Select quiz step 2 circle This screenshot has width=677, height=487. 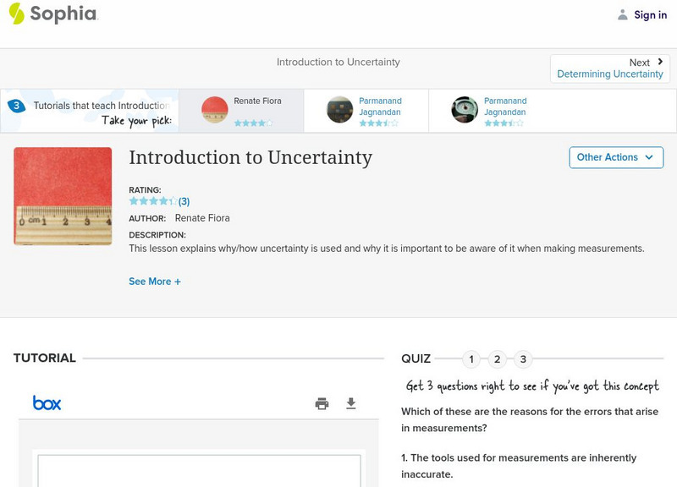click(498, 359)
